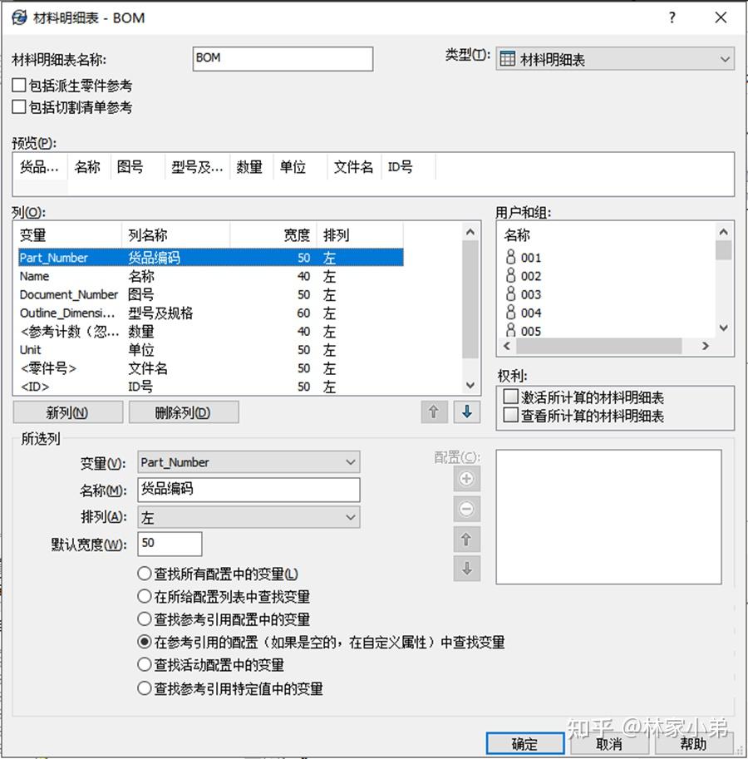This screenshot has height=759, width=748.
Task: Open the dialog help question mark icon
Action: pos(672,17)
